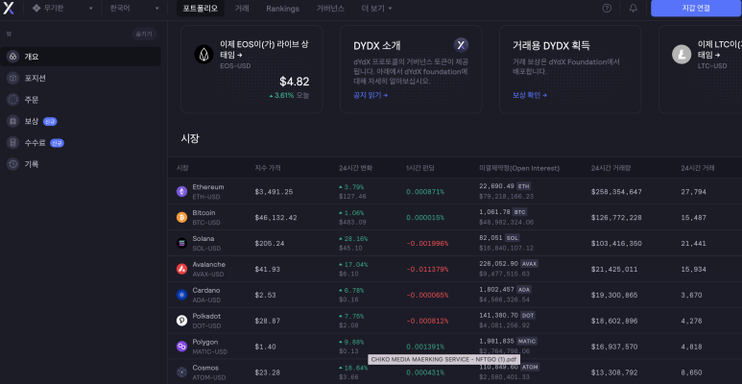The width and height of the screenshot is (742, 384).
Task: Click the Bitcoin coin icon
Action: (181, 217)
